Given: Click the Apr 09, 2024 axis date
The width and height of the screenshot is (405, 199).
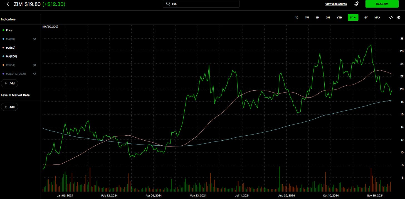Looking at the screenshot, I should click(153, 196).
